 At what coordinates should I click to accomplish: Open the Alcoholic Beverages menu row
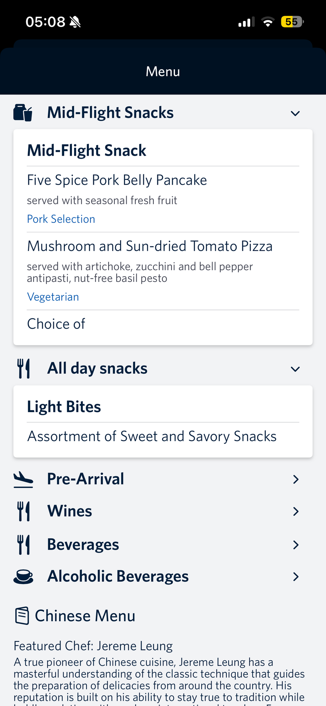[x=118, y=577]
